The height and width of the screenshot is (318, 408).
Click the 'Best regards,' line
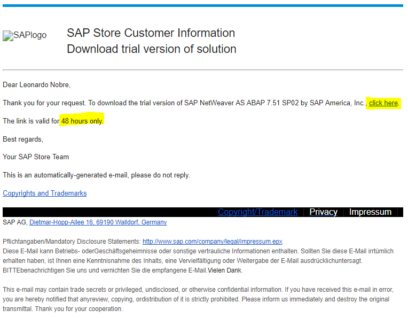[x=23, y=139]
